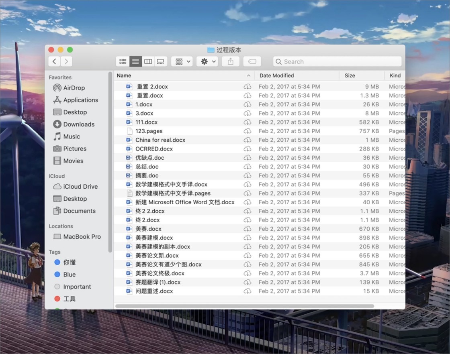Switch to icon view
Screen dimensions: 450x354
[123, 61]
